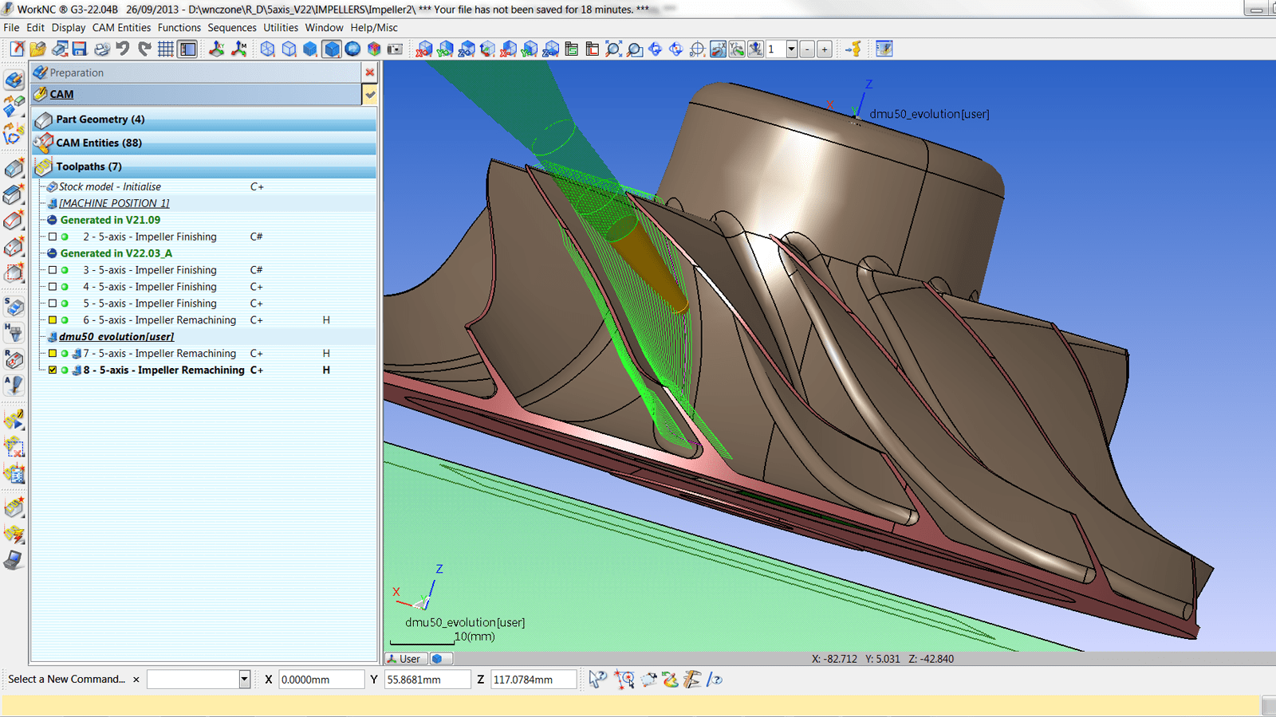Toggle checkbox for toolpath 6 Impeller Remachining

(53, 320)
